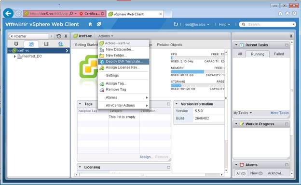Collapse the icef1-vc tree node

click(10, 51)
